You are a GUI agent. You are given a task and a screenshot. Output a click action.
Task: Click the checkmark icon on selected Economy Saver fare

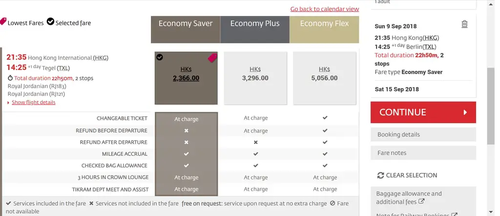(x=160, y=57)
